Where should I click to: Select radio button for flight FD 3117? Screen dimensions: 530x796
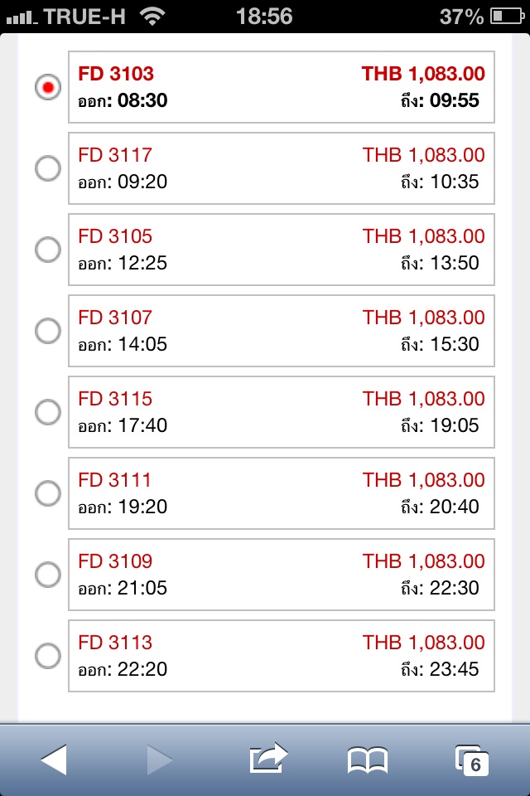point(48,168)
